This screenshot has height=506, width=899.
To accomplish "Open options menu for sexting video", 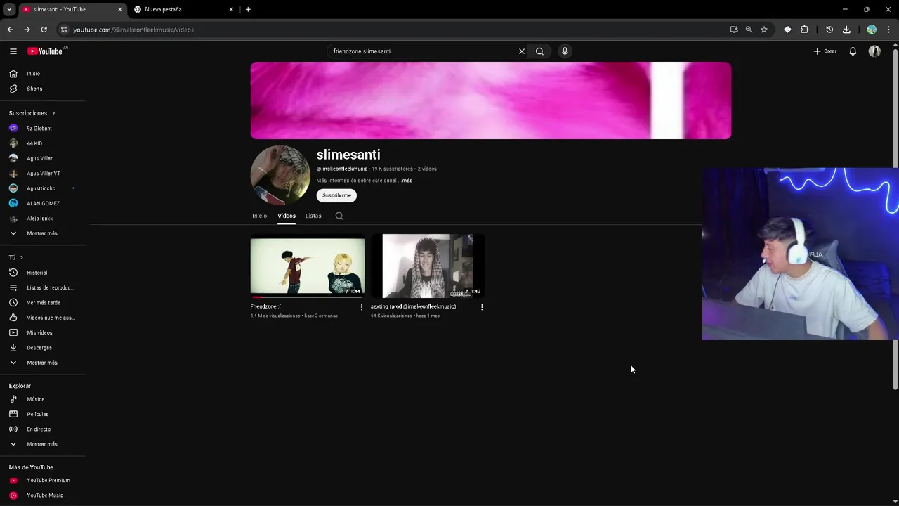I will click(x=482, y=307).
